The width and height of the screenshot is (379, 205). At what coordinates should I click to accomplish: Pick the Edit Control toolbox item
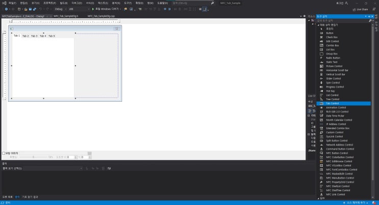(344, 41)
